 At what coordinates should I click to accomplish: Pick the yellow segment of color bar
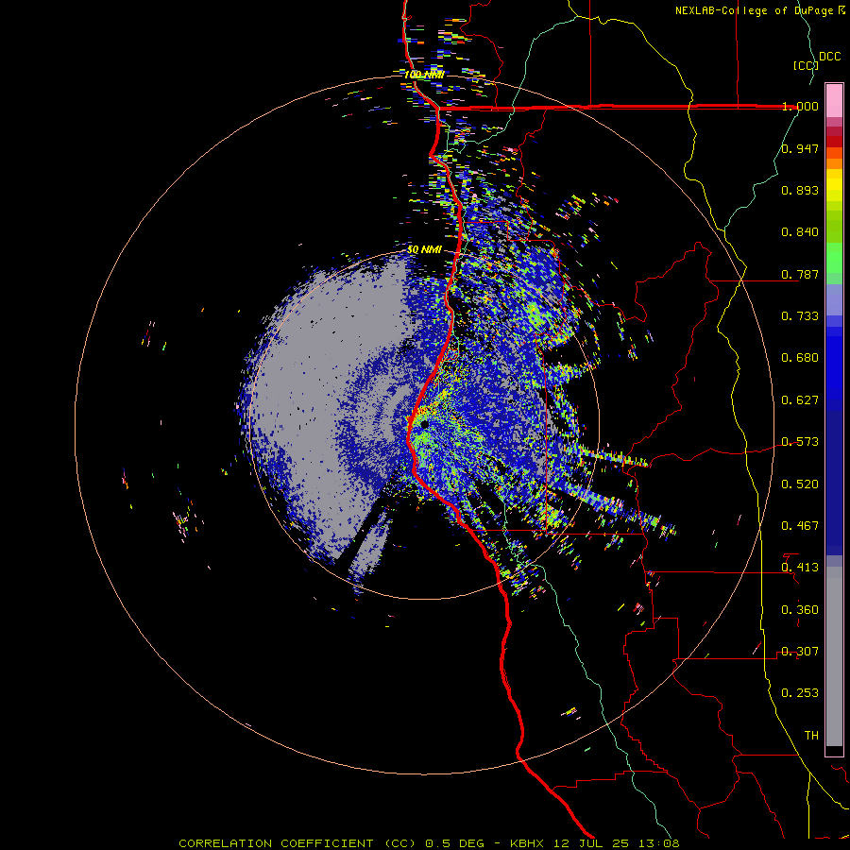[x=834, y=185]
